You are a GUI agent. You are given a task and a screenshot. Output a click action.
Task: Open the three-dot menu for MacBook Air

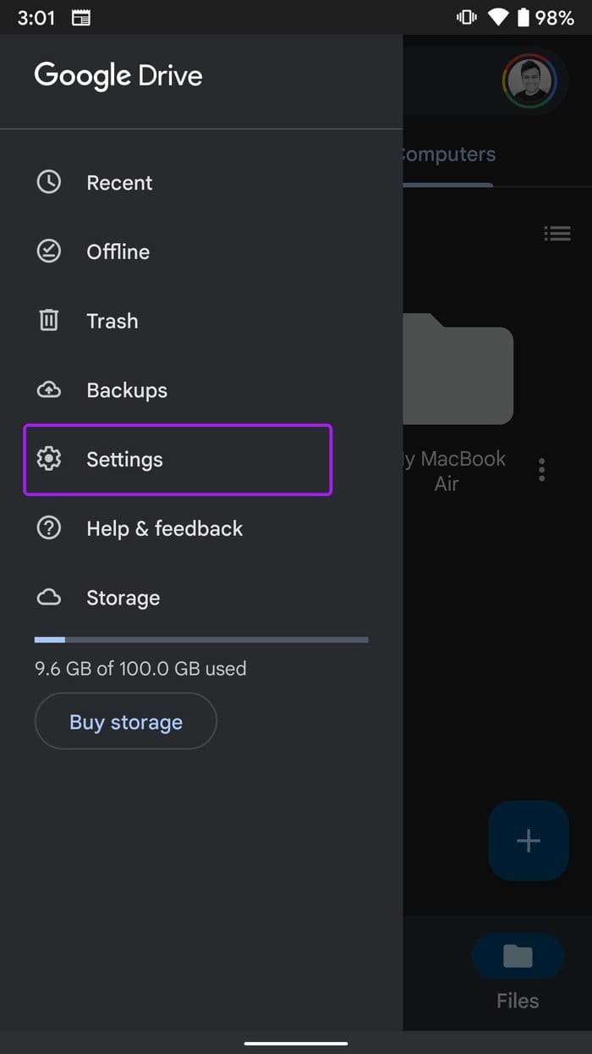(x=541, y=470)
